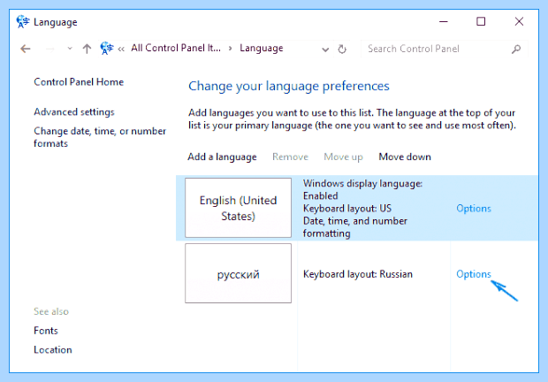Open Options for English (United States)

coord(474,209)
